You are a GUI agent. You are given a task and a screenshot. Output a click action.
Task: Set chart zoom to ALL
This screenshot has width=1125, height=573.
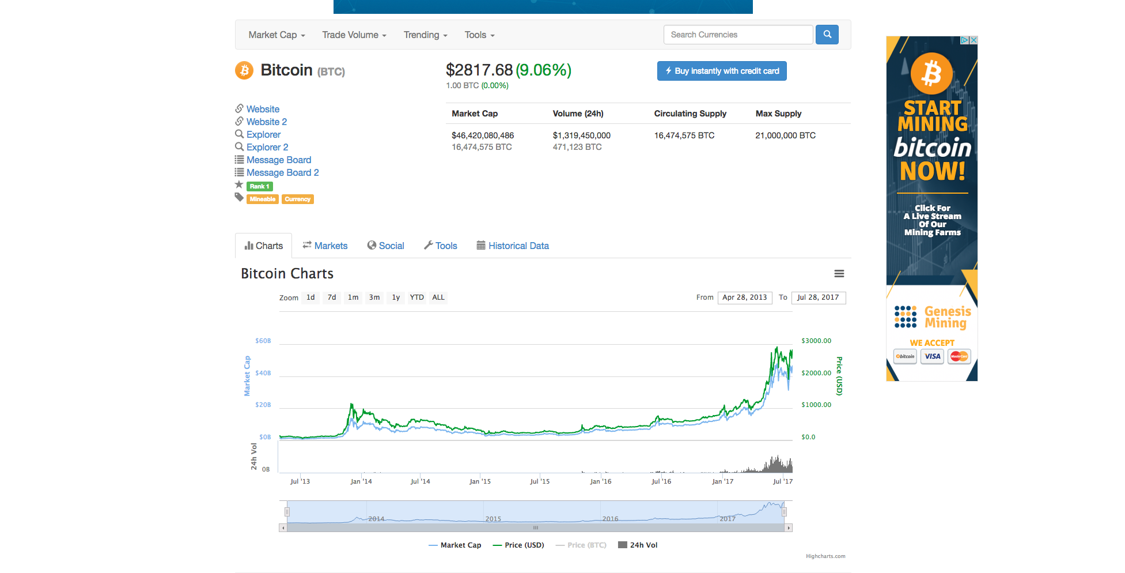click(438, 297)
